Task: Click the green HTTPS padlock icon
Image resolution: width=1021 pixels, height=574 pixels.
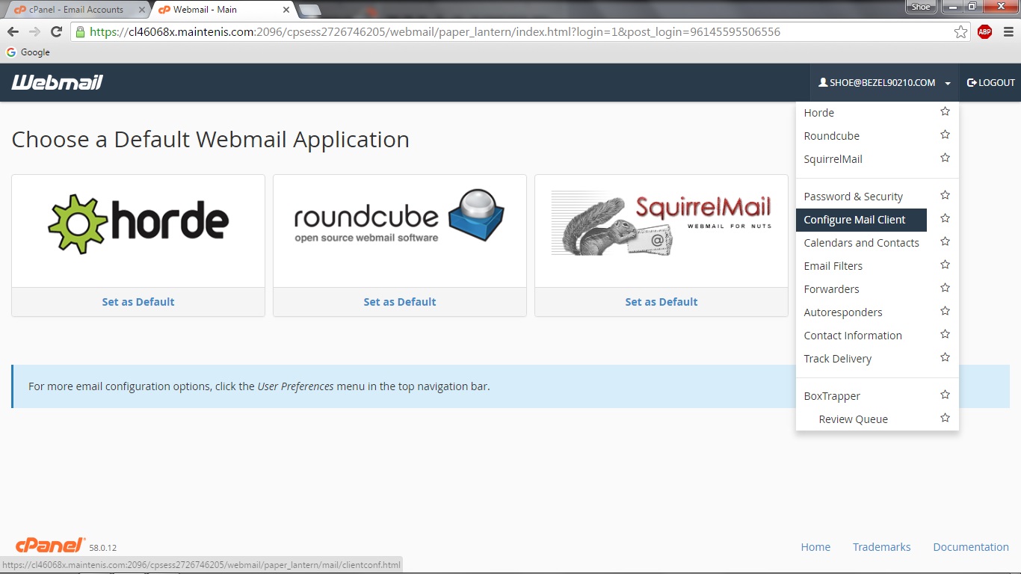Action: [x=81, y=32]
